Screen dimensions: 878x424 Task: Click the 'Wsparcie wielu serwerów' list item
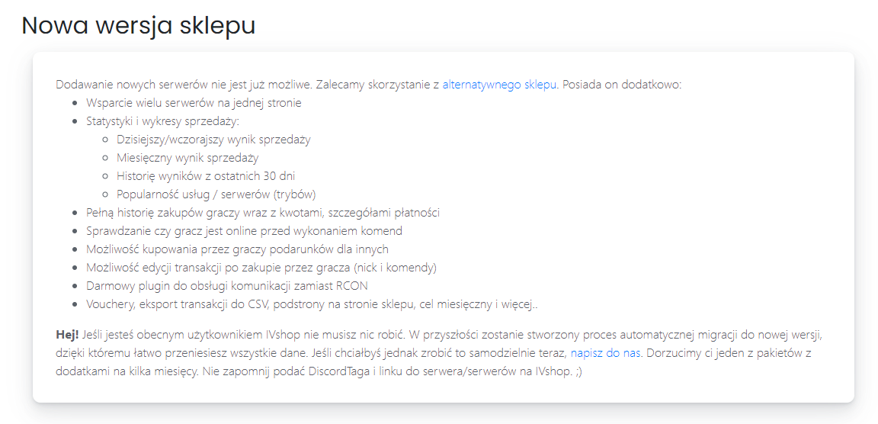point(194,103)
